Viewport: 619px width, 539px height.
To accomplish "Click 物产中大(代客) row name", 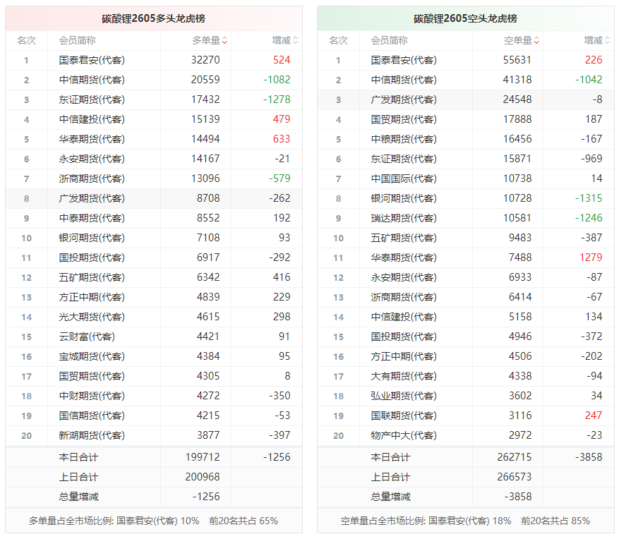I will (x=404, y=435).
